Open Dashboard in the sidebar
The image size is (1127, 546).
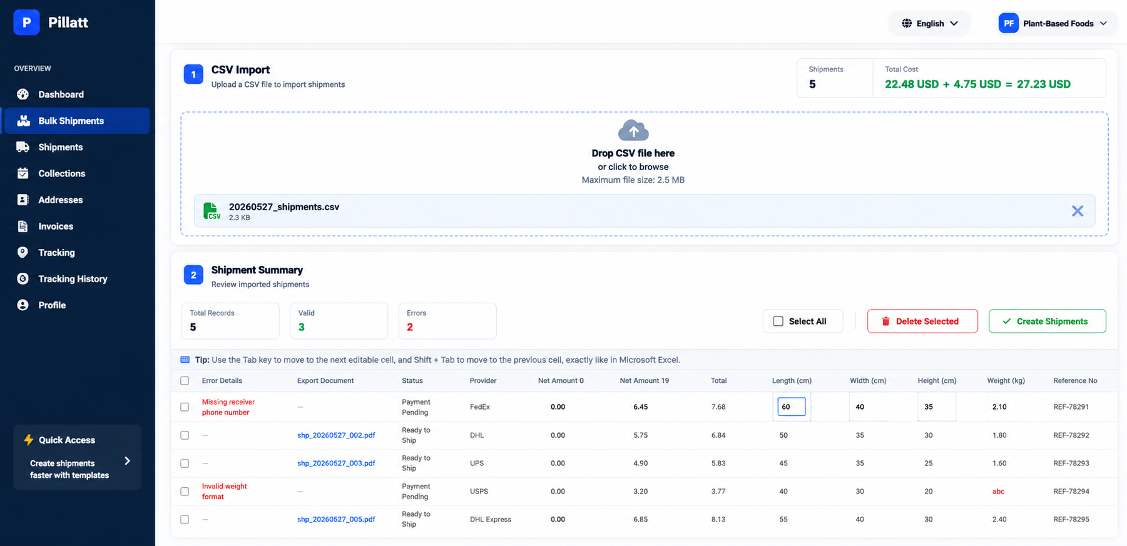tap(77, 94)
